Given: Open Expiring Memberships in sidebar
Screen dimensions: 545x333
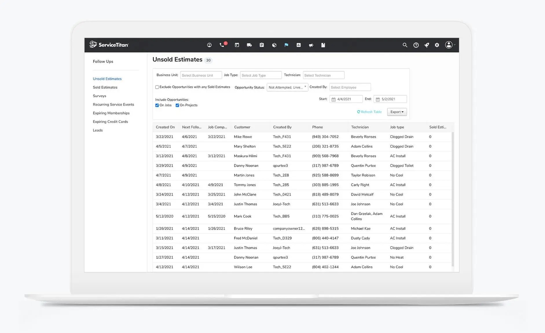Looking at the screenshot, I should pyautogui.click(x=111, y=113).
